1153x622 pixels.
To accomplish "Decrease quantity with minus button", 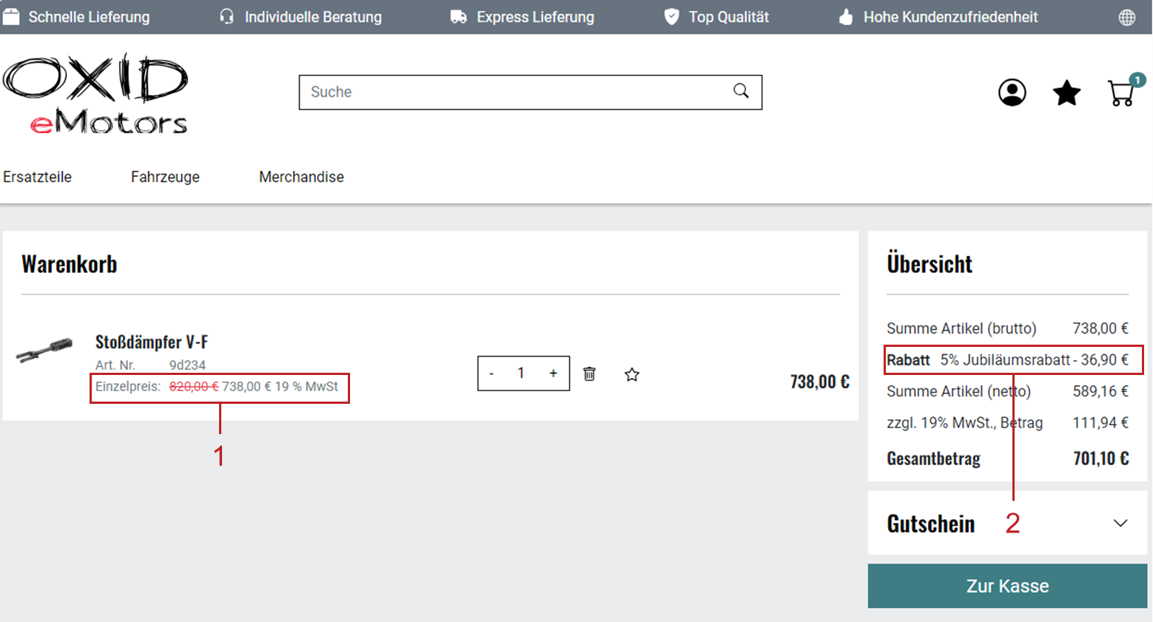I will click(x=491, y=373).
